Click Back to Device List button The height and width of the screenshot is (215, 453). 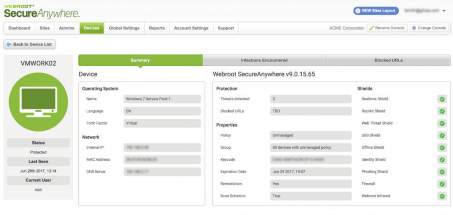click(x=30, y=45)
